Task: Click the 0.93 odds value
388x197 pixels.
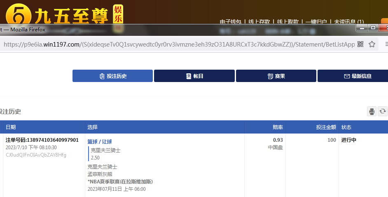Action: tap(278, 140)
